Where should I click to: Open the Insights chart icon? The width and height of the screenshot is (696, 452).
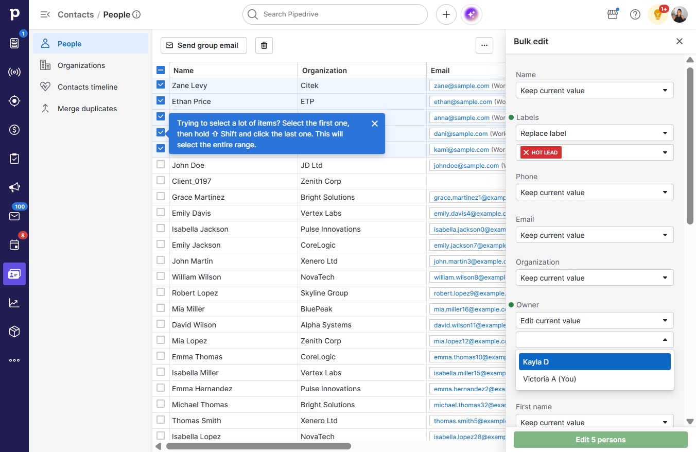coord(14,303)
